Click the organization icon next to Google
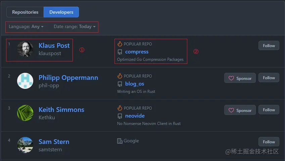The image size is (285, 161). coord(120,141)
